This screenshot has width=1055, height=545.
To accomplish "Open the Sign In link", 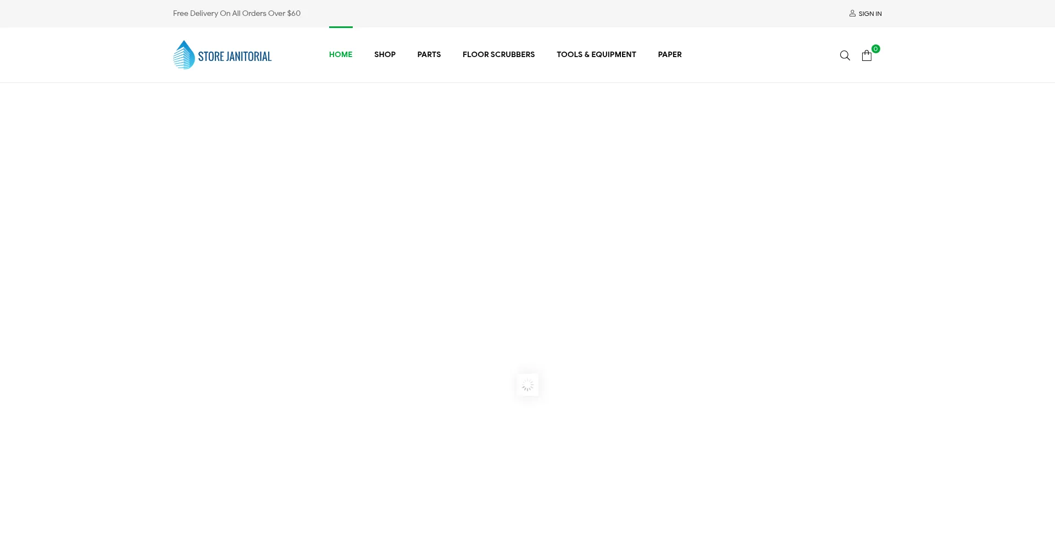I will [x=870, y=14].
